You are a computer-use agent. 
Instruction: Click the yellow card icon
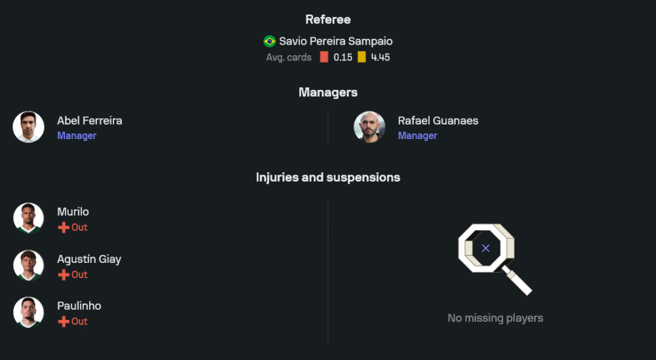click(x=361, y=57)
